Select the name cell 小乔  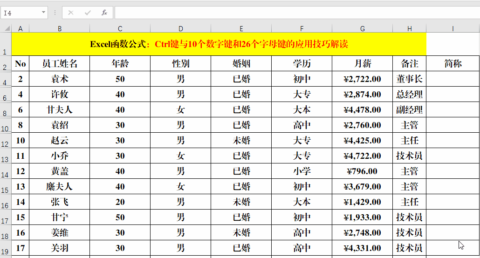pos(59,156)
